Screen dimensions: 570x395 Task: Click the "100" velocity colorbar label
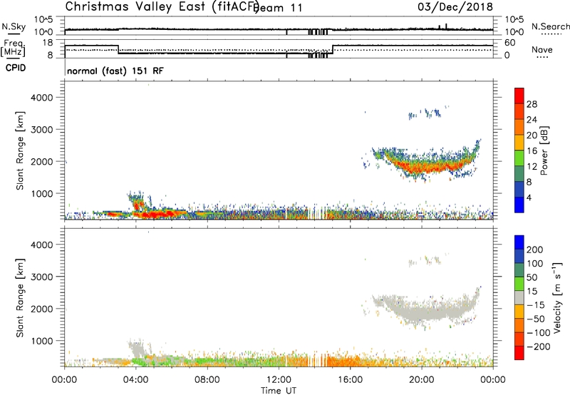point(535,264)
